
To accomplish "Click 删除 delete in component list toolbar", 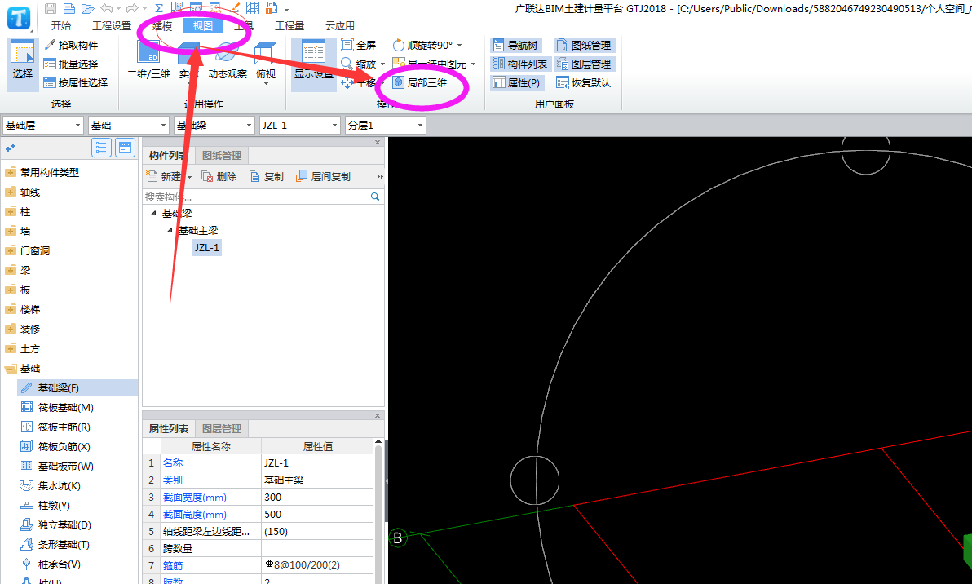I will point(219,177).
